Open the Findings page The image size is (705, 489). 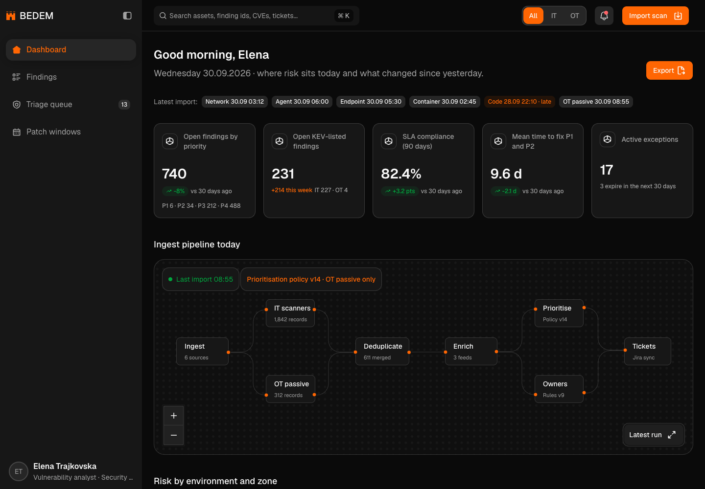(x=71, y=77)
